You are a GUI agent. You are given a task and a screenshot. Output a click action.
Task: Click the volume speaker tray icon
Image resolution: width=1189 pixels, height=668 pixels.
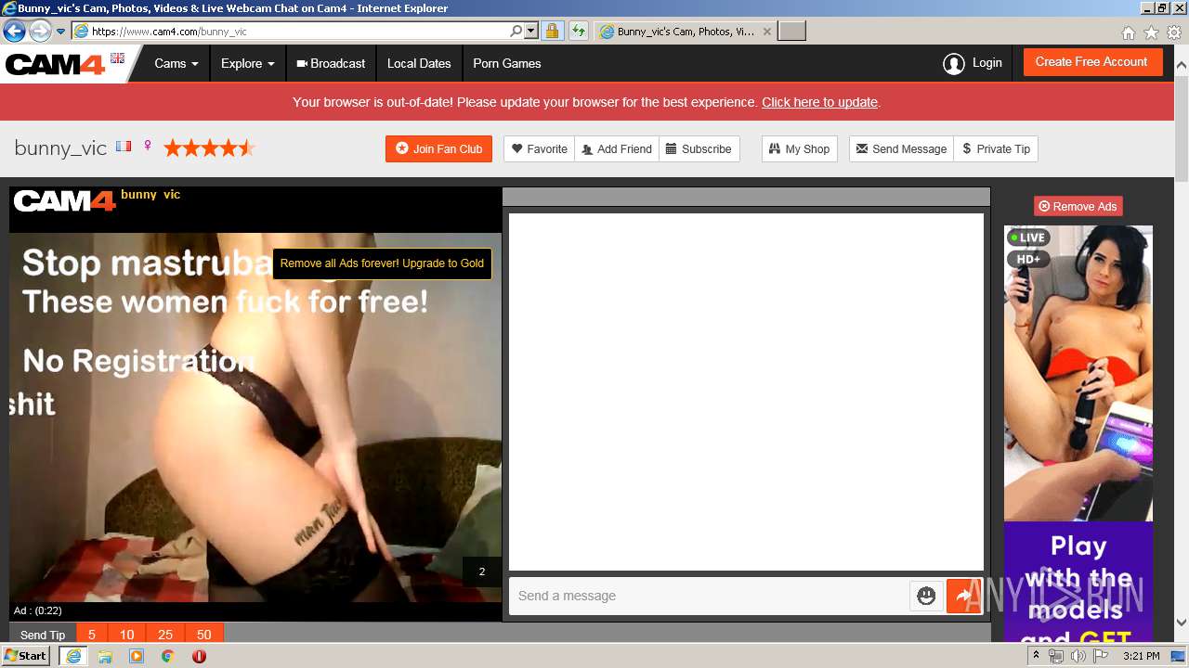click(x=1078, y=656)
